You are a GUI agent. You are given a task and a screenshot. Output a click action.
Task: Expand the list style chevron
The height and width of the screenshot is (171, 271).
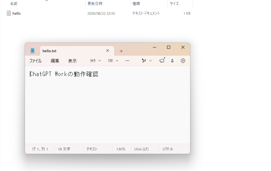[x=117, y=61]
